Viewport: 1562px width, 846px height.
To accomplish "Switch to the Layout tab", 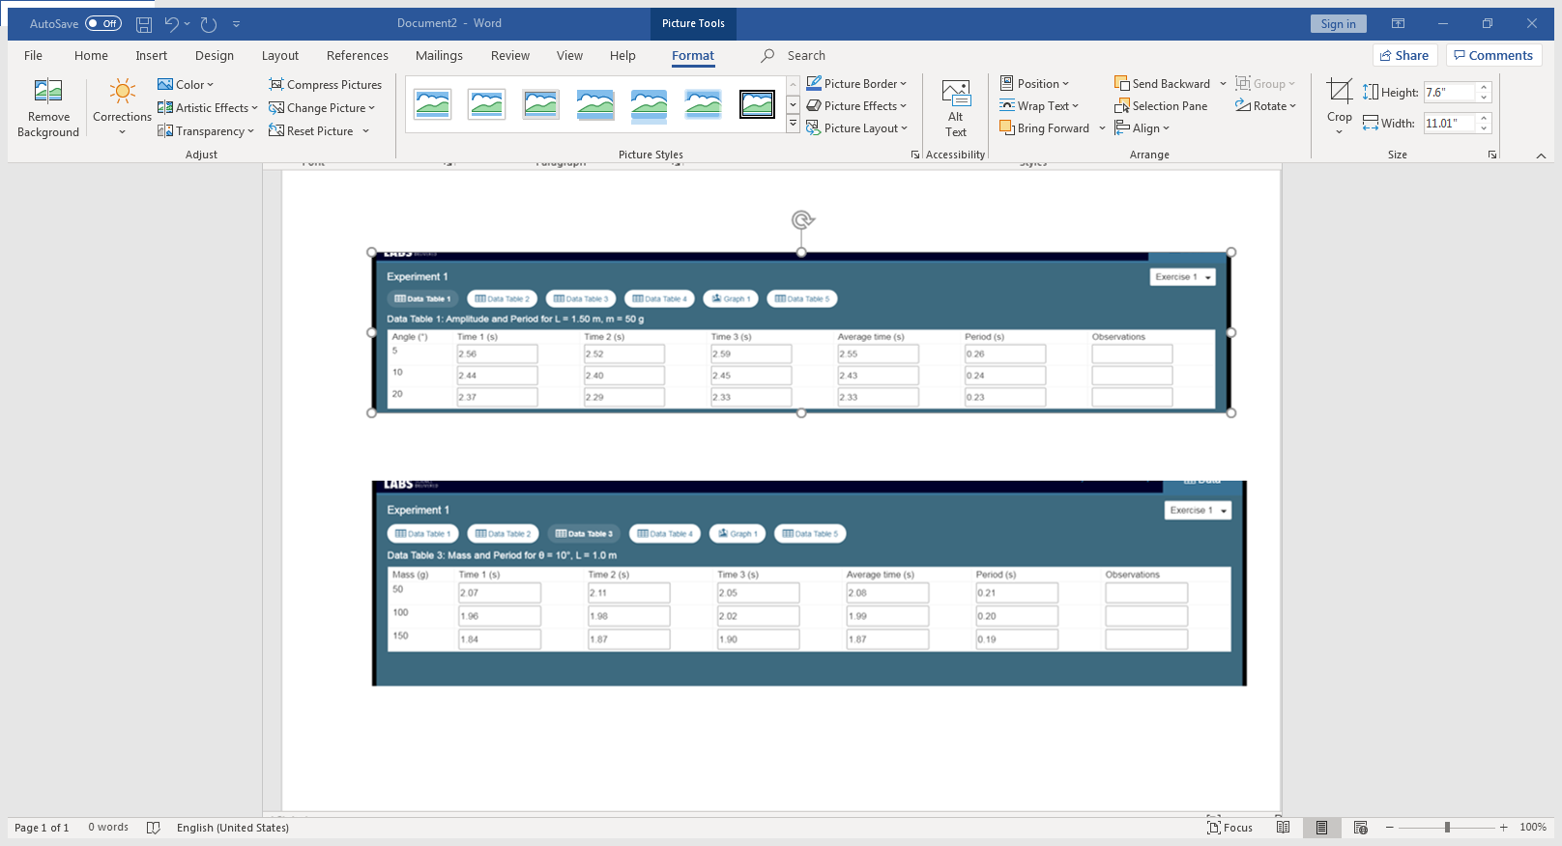I will 280,56.
